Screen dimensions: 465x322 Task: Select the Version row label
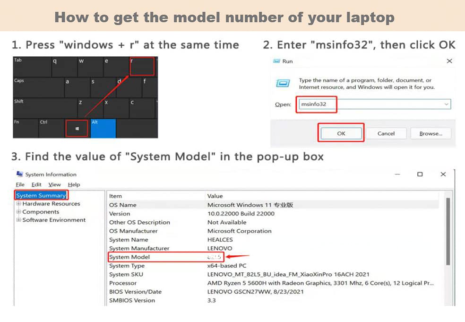(x=120, y=213)
